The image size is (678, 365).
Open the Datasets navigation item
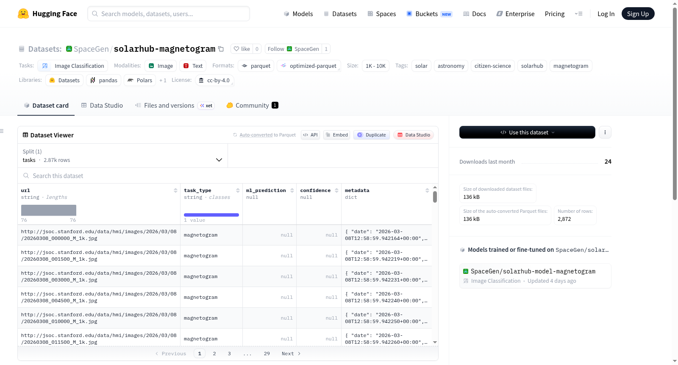[340, 14]
